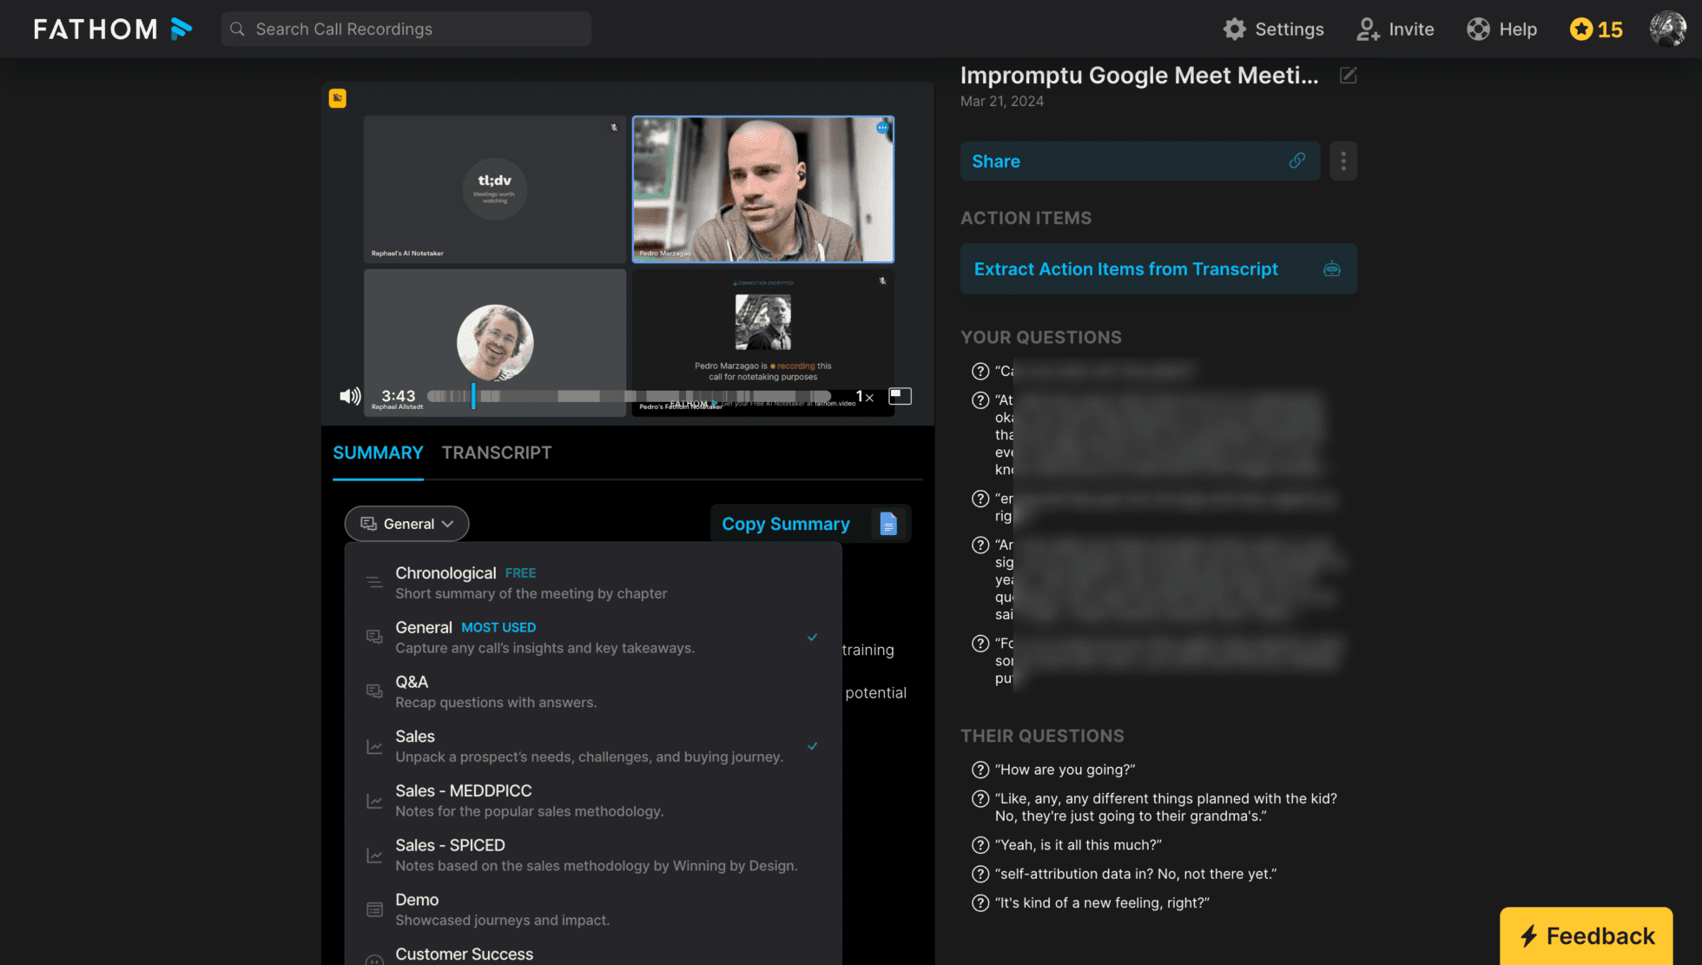Viewport: 1702px width, 965px height.
Task: Toggle the Sales summary template checkmark
Action: 812,746
